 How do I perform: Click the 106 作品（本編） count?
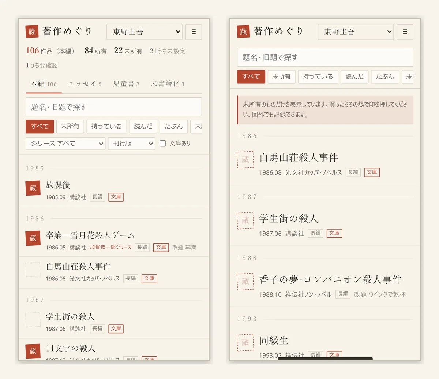coord(50,51)
